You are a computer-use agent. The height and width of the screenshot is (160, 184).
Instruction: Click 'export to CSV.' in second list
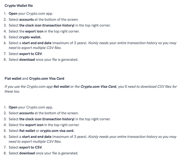click(x=31, y=148)
